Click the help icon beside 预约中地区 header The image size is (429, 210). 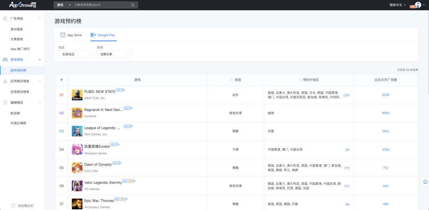pos(300,80)
